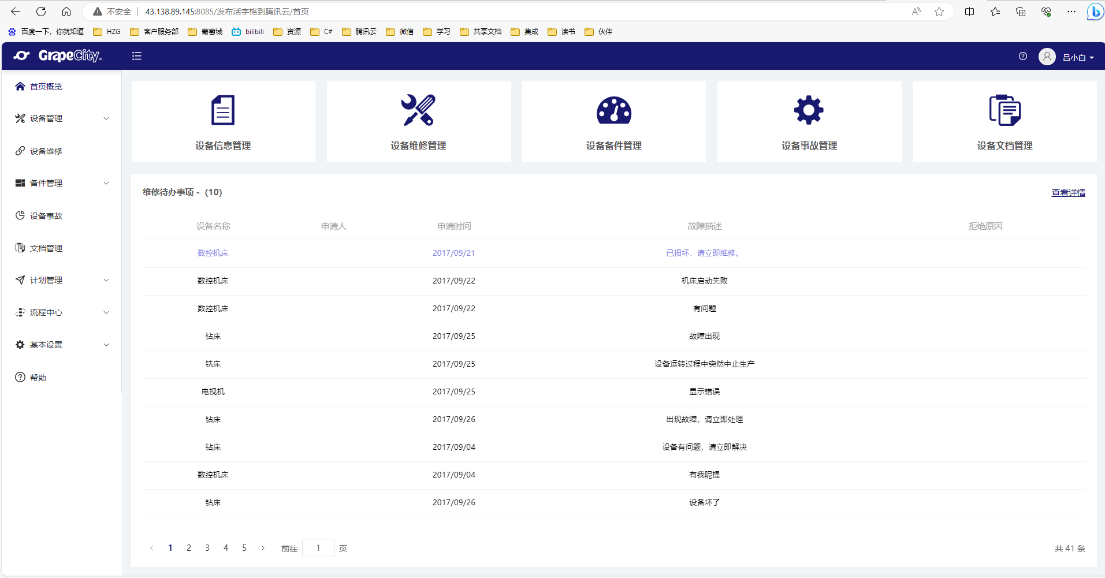
Task: Click the browser favorites star icon
Action: coord(939,12)
